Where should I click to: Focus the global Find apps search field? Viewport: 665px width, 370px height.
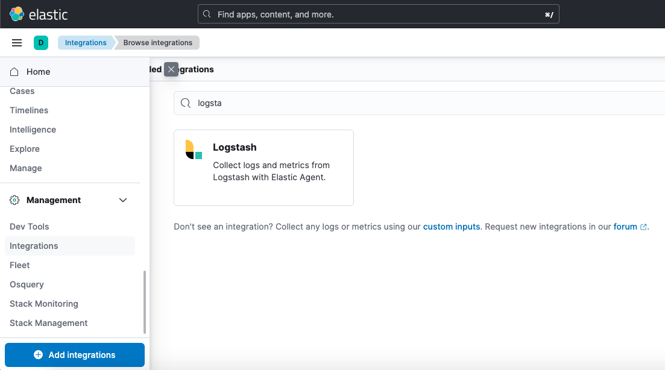378,14
